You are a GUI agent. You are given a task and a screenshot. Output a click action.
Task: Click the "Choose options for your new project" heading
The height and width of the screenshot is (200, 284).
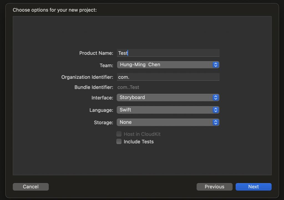[x=55, y=10]
